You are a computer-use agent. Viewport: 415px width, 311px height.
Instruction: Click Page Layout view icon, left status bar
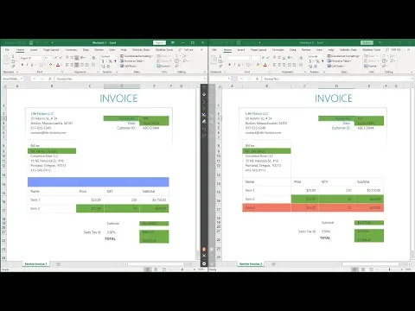click(156, 270)
